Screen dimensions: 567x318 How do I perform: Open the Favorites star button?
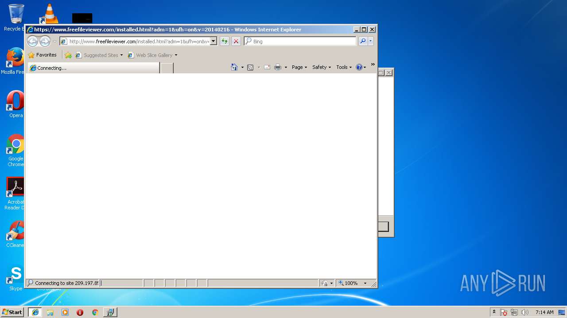(x=43, y=55)
